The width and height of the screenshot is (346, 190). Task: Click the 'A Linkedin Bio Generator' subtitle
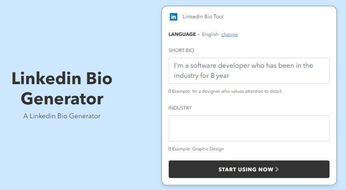[62, 116]
